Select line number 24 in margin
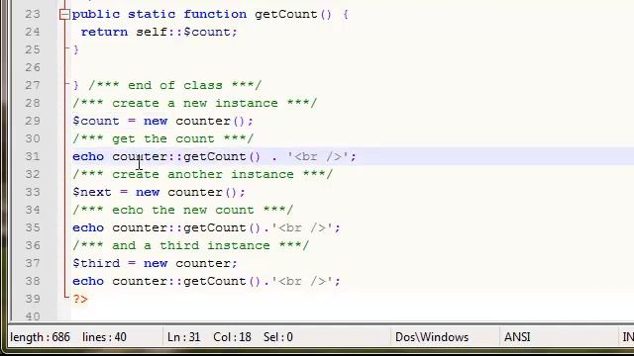Image resolution: width=634 pixels, height=356 pixels. pos(33,32)
